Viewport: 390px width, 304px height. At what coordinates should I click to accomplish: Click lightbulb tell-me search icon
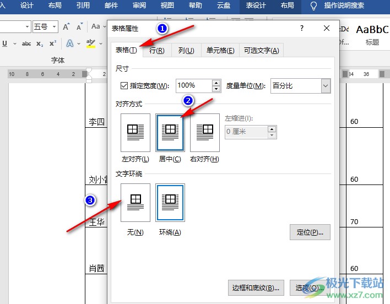click(x=313, y=6)
